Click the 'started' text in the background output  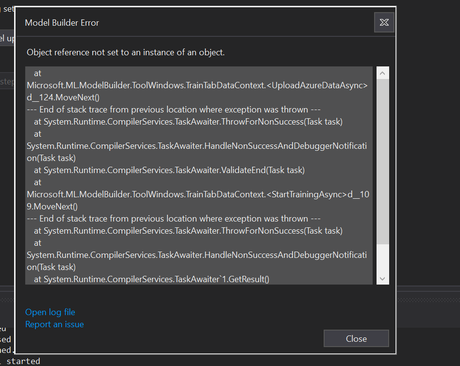23,361
